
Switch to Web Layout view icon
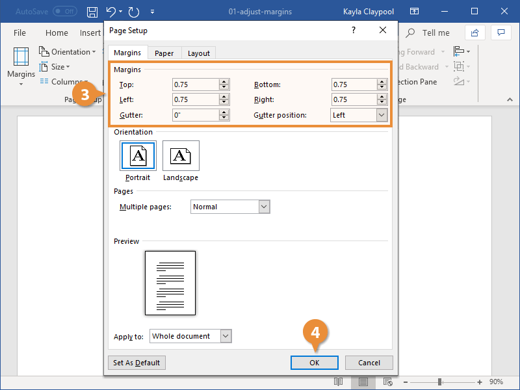click(387, 382)
